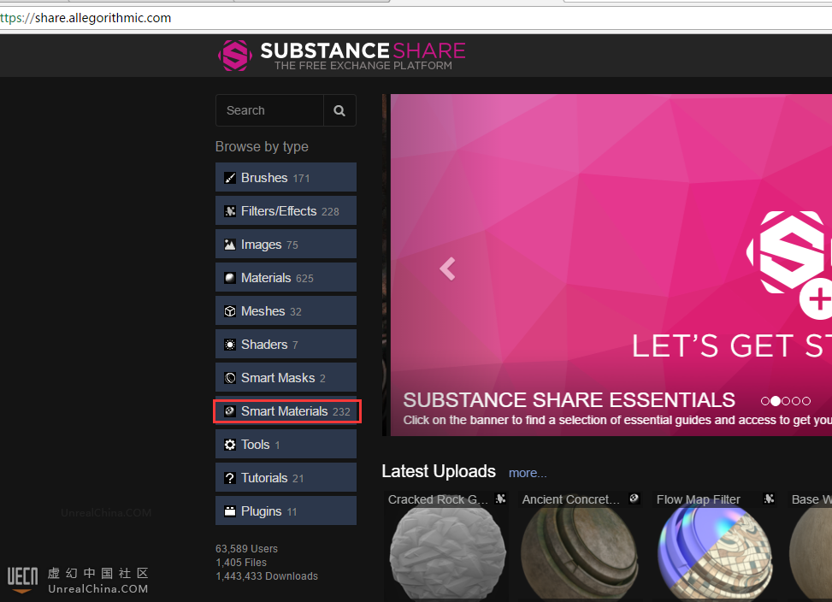This screenshot has width=832, height=602.
Task: Focus the Search text field
Action: tap(270, 110)
